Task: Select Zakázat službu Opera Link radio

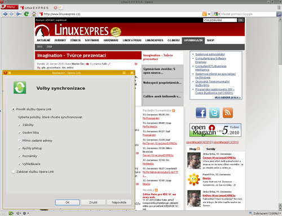Action: 13,172
